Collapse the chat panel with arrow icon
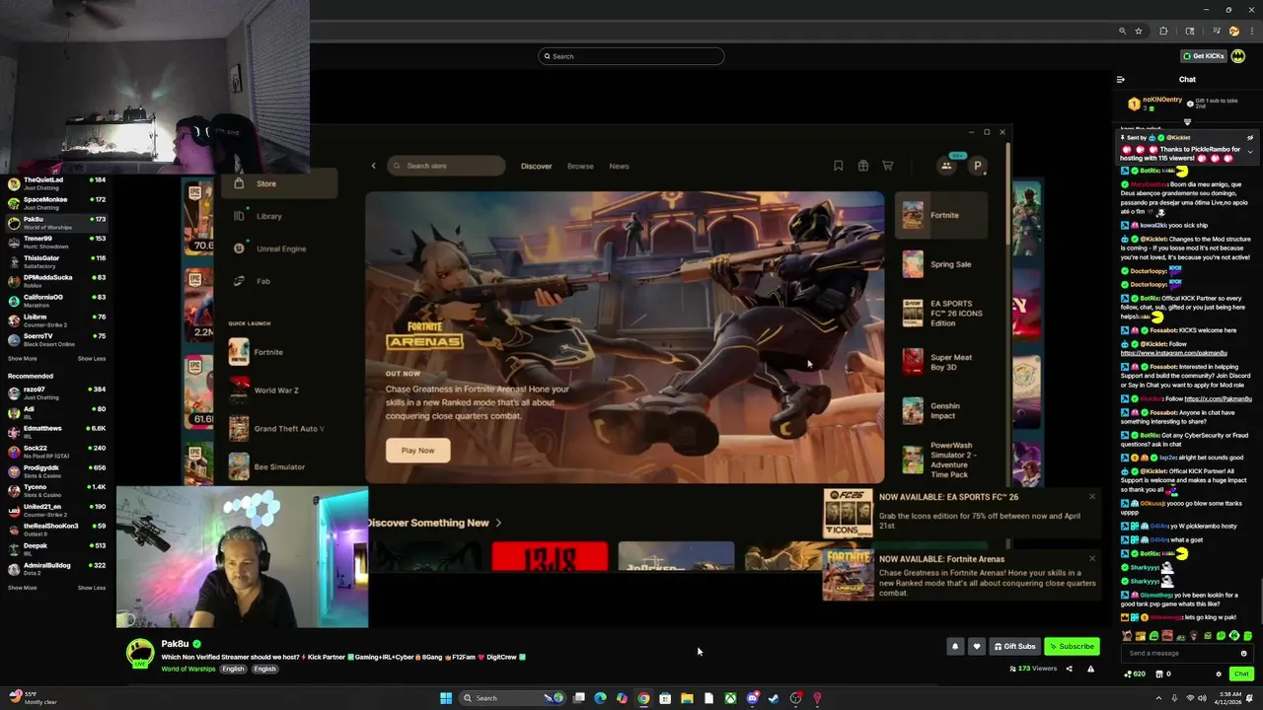Screen dimensions: 1263x710 point(1120,80)
